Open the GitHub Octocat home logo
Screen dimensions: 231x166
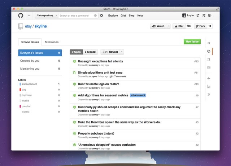[x=21, y=16]
